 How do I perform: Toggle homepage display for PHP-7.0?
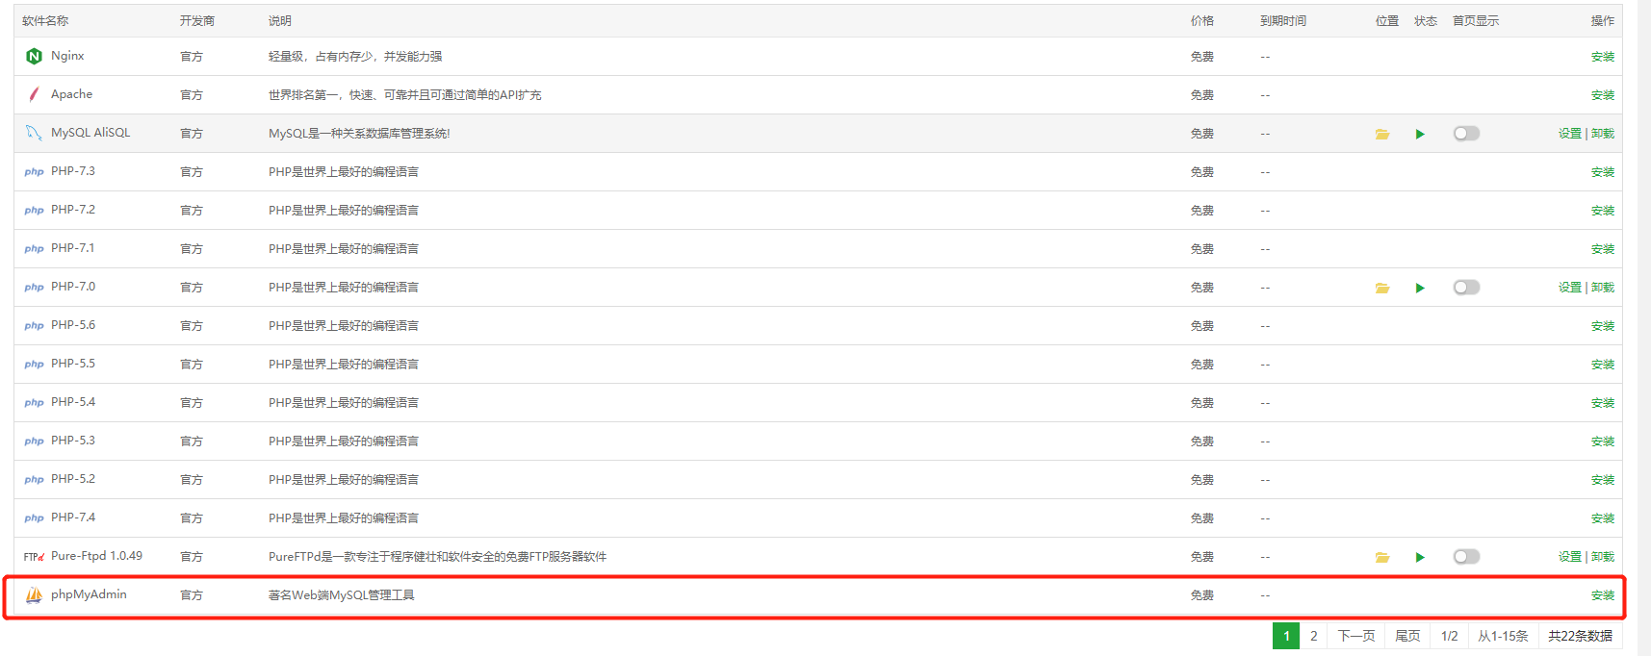click(1466, 288)
